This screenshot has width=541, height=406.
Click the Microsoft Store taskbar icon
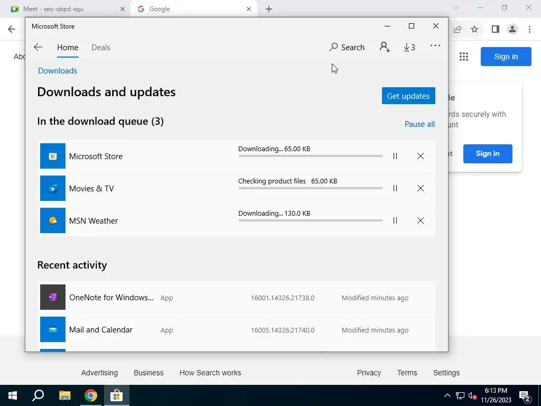[117, 395]
